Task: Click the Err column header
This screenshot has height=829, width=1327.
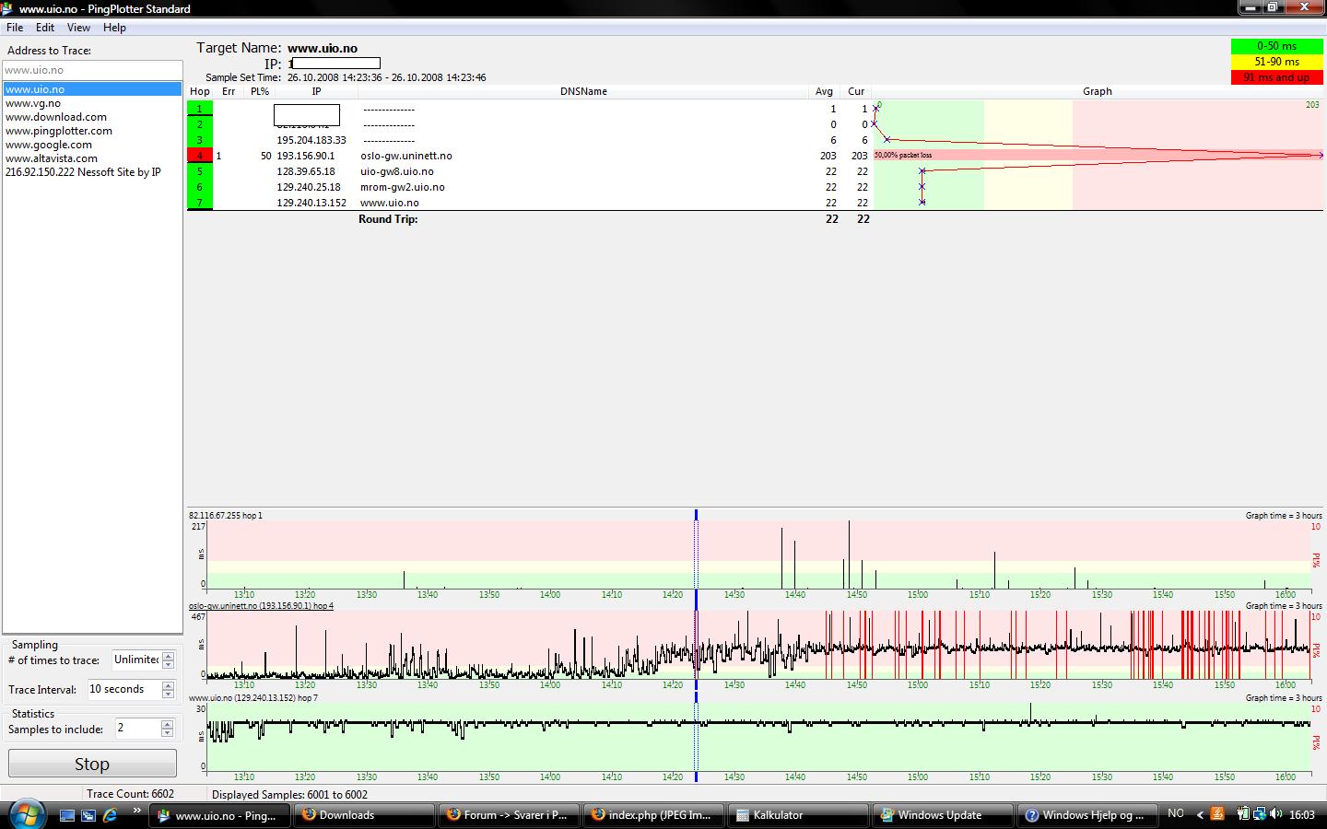Action: (229, 91)
